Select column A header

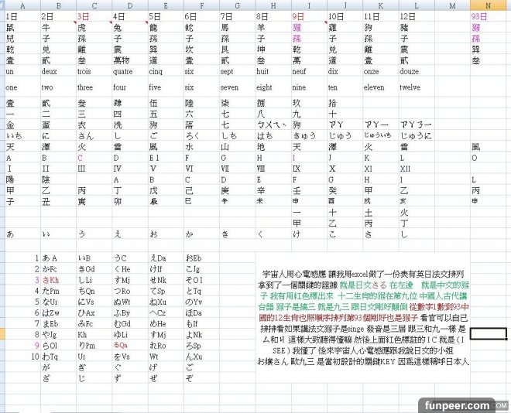(21, 6)
